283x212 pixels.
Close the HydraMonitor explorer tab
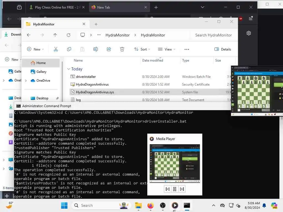(84, 24)
